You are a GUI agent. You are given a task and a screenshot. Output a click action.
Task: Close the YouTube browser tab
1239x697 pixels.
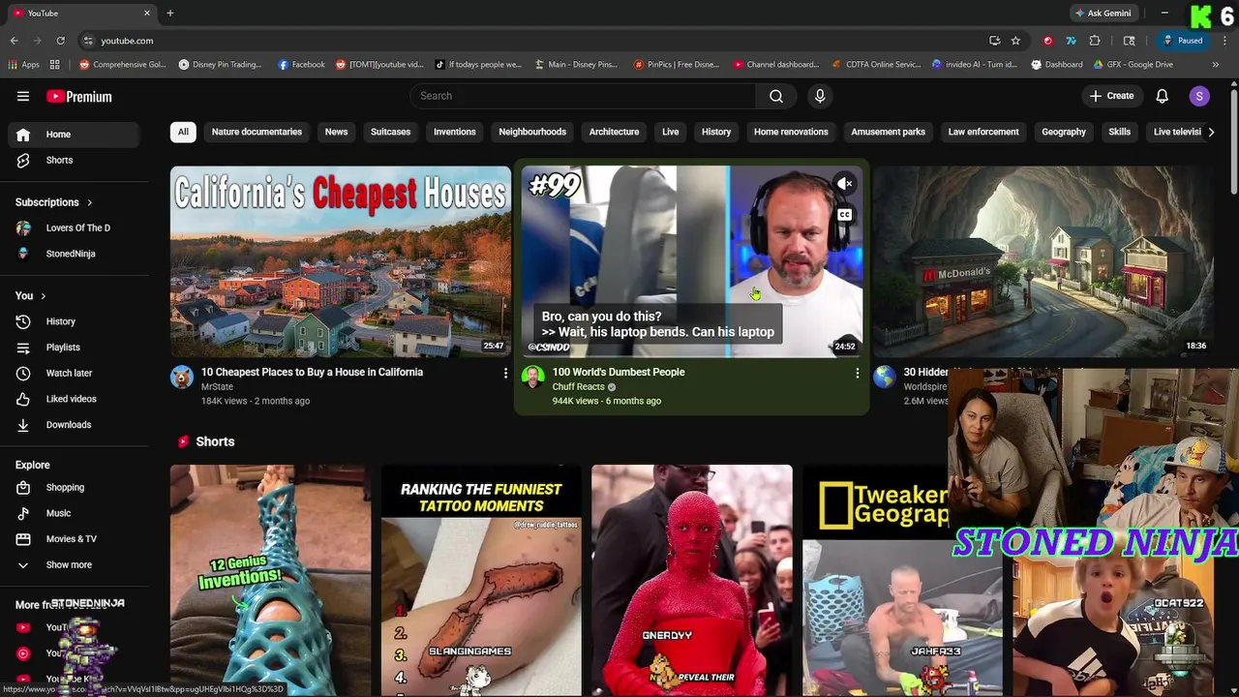pyautogui.click(x=147, y=13)
